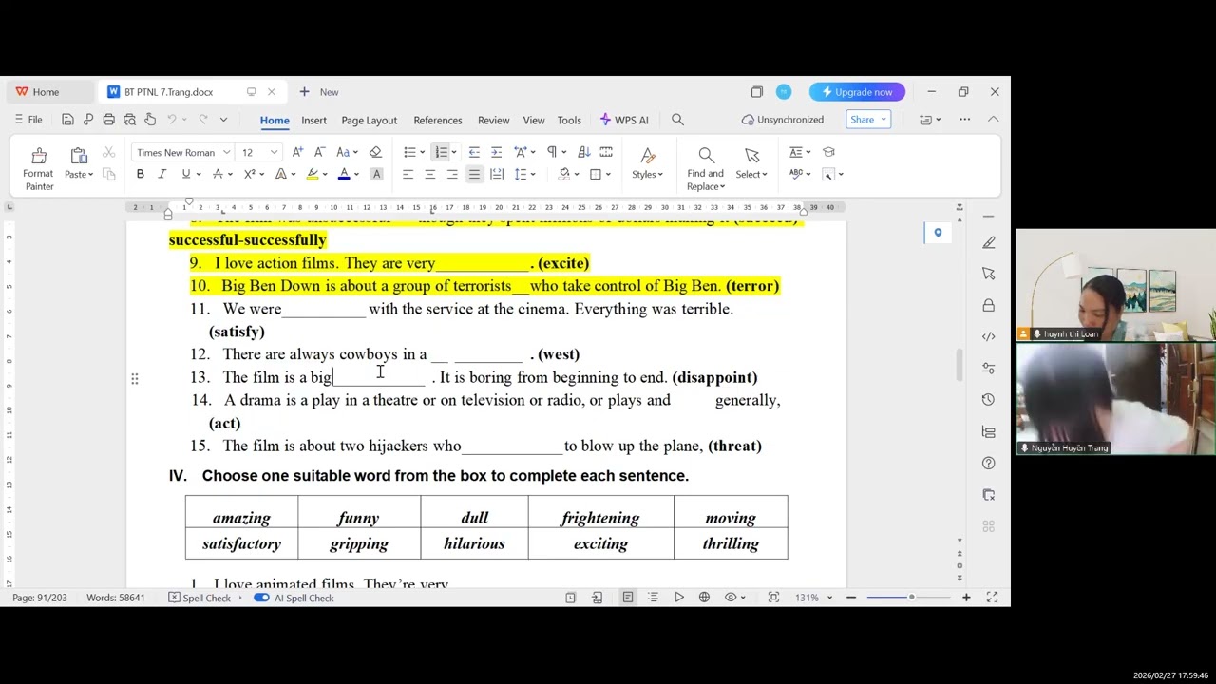The image size is (1216, 684).
Task: Expand quick access toolbar chevron
Action: tap(223, 120)
